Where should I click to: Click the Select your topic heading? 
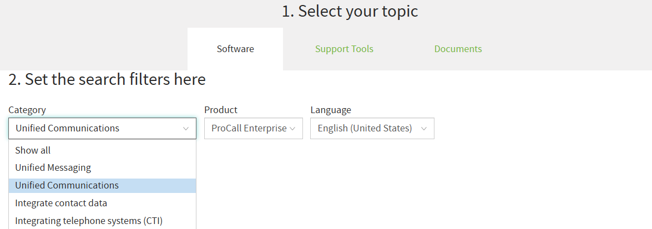350,11
